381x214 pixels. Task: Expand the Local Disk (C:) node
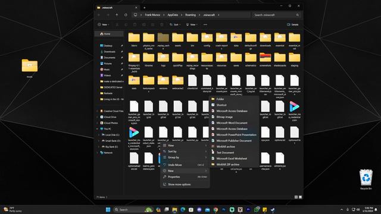tap(99, 135)
